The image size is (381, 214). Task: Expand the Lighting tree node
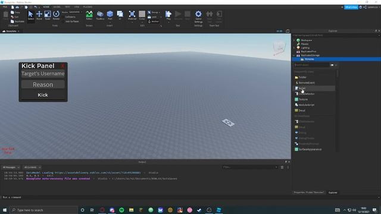pos(294,48)
